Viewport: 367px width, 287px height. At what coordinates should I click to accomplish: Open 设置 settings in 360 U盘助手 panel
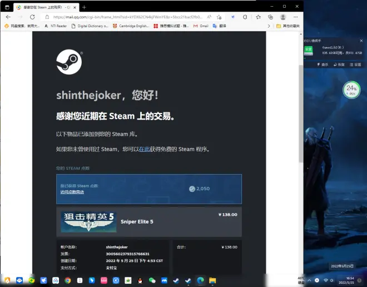[355, 65]
